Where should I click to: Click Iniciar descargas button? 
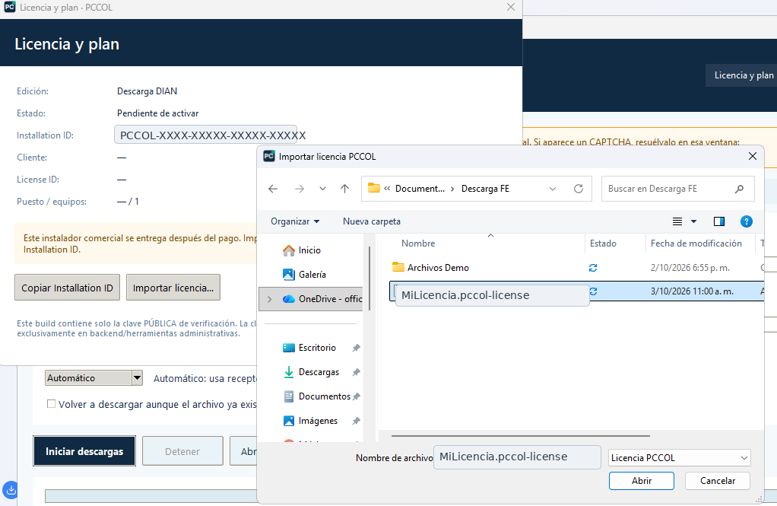coord(84,451)
